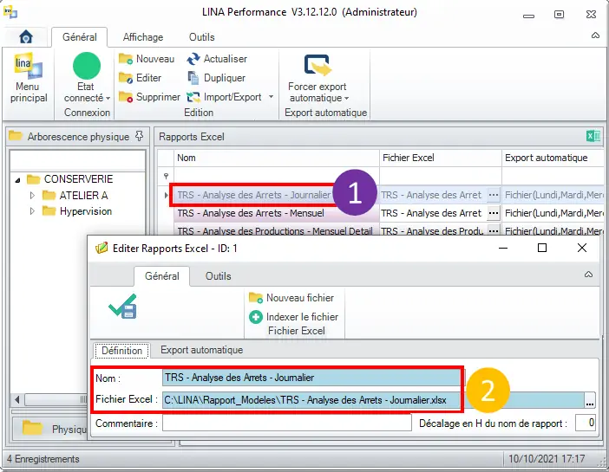Viewport: 609px width, 472px height.
Task: Maximize the Editer Rapports Excel dialog
Action: [542, 248]
